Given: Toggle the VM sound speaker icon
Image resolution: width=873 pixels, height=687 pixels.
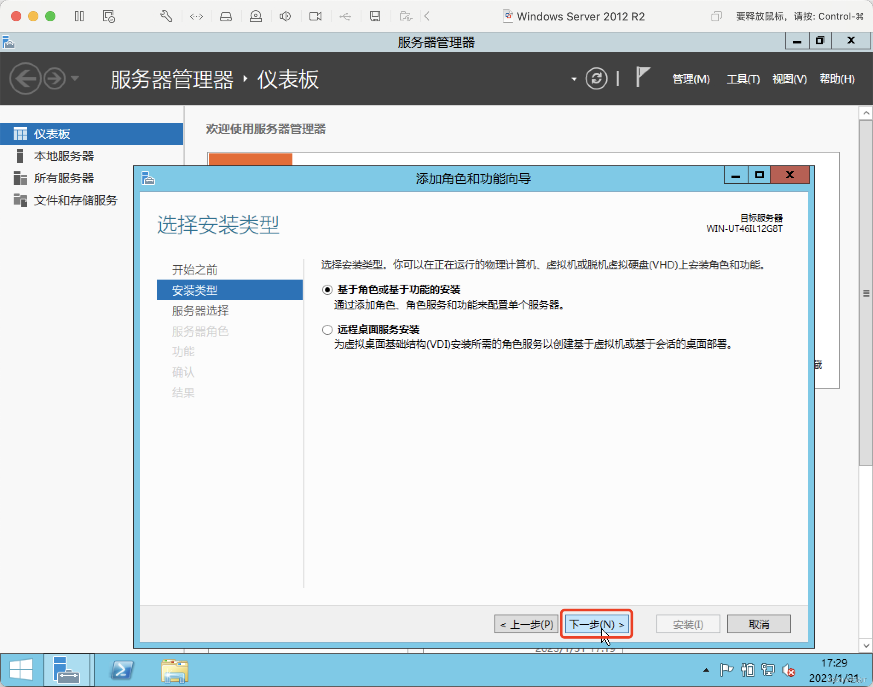Looking at the screenshot, I should 285,17.
